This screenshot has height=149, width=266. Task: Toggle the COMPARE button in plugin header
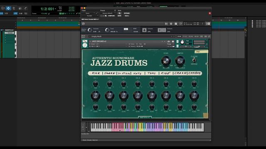[111, 16]
